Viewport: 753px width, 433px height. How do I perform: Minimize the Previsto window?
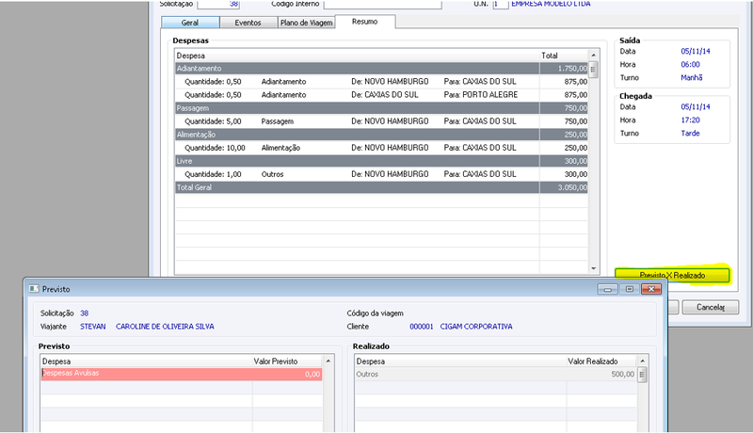(607, 289)
